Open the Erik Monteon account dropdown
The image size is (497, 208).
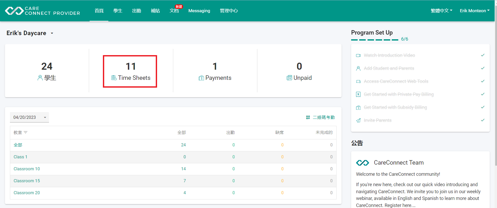coord(475,11)
